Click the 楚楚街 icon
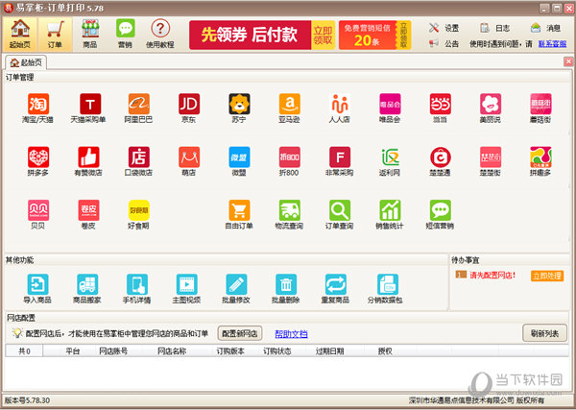This screenshot has width=576, height=410. click(491, 157)
